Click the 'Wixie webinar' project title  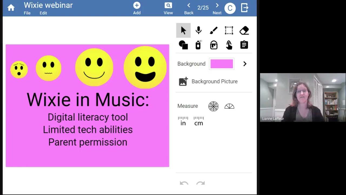tap(48, 5)
